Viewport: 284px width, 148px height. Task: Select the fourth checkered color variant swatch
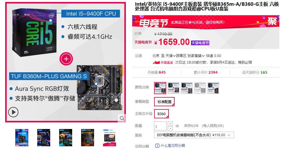200,88
